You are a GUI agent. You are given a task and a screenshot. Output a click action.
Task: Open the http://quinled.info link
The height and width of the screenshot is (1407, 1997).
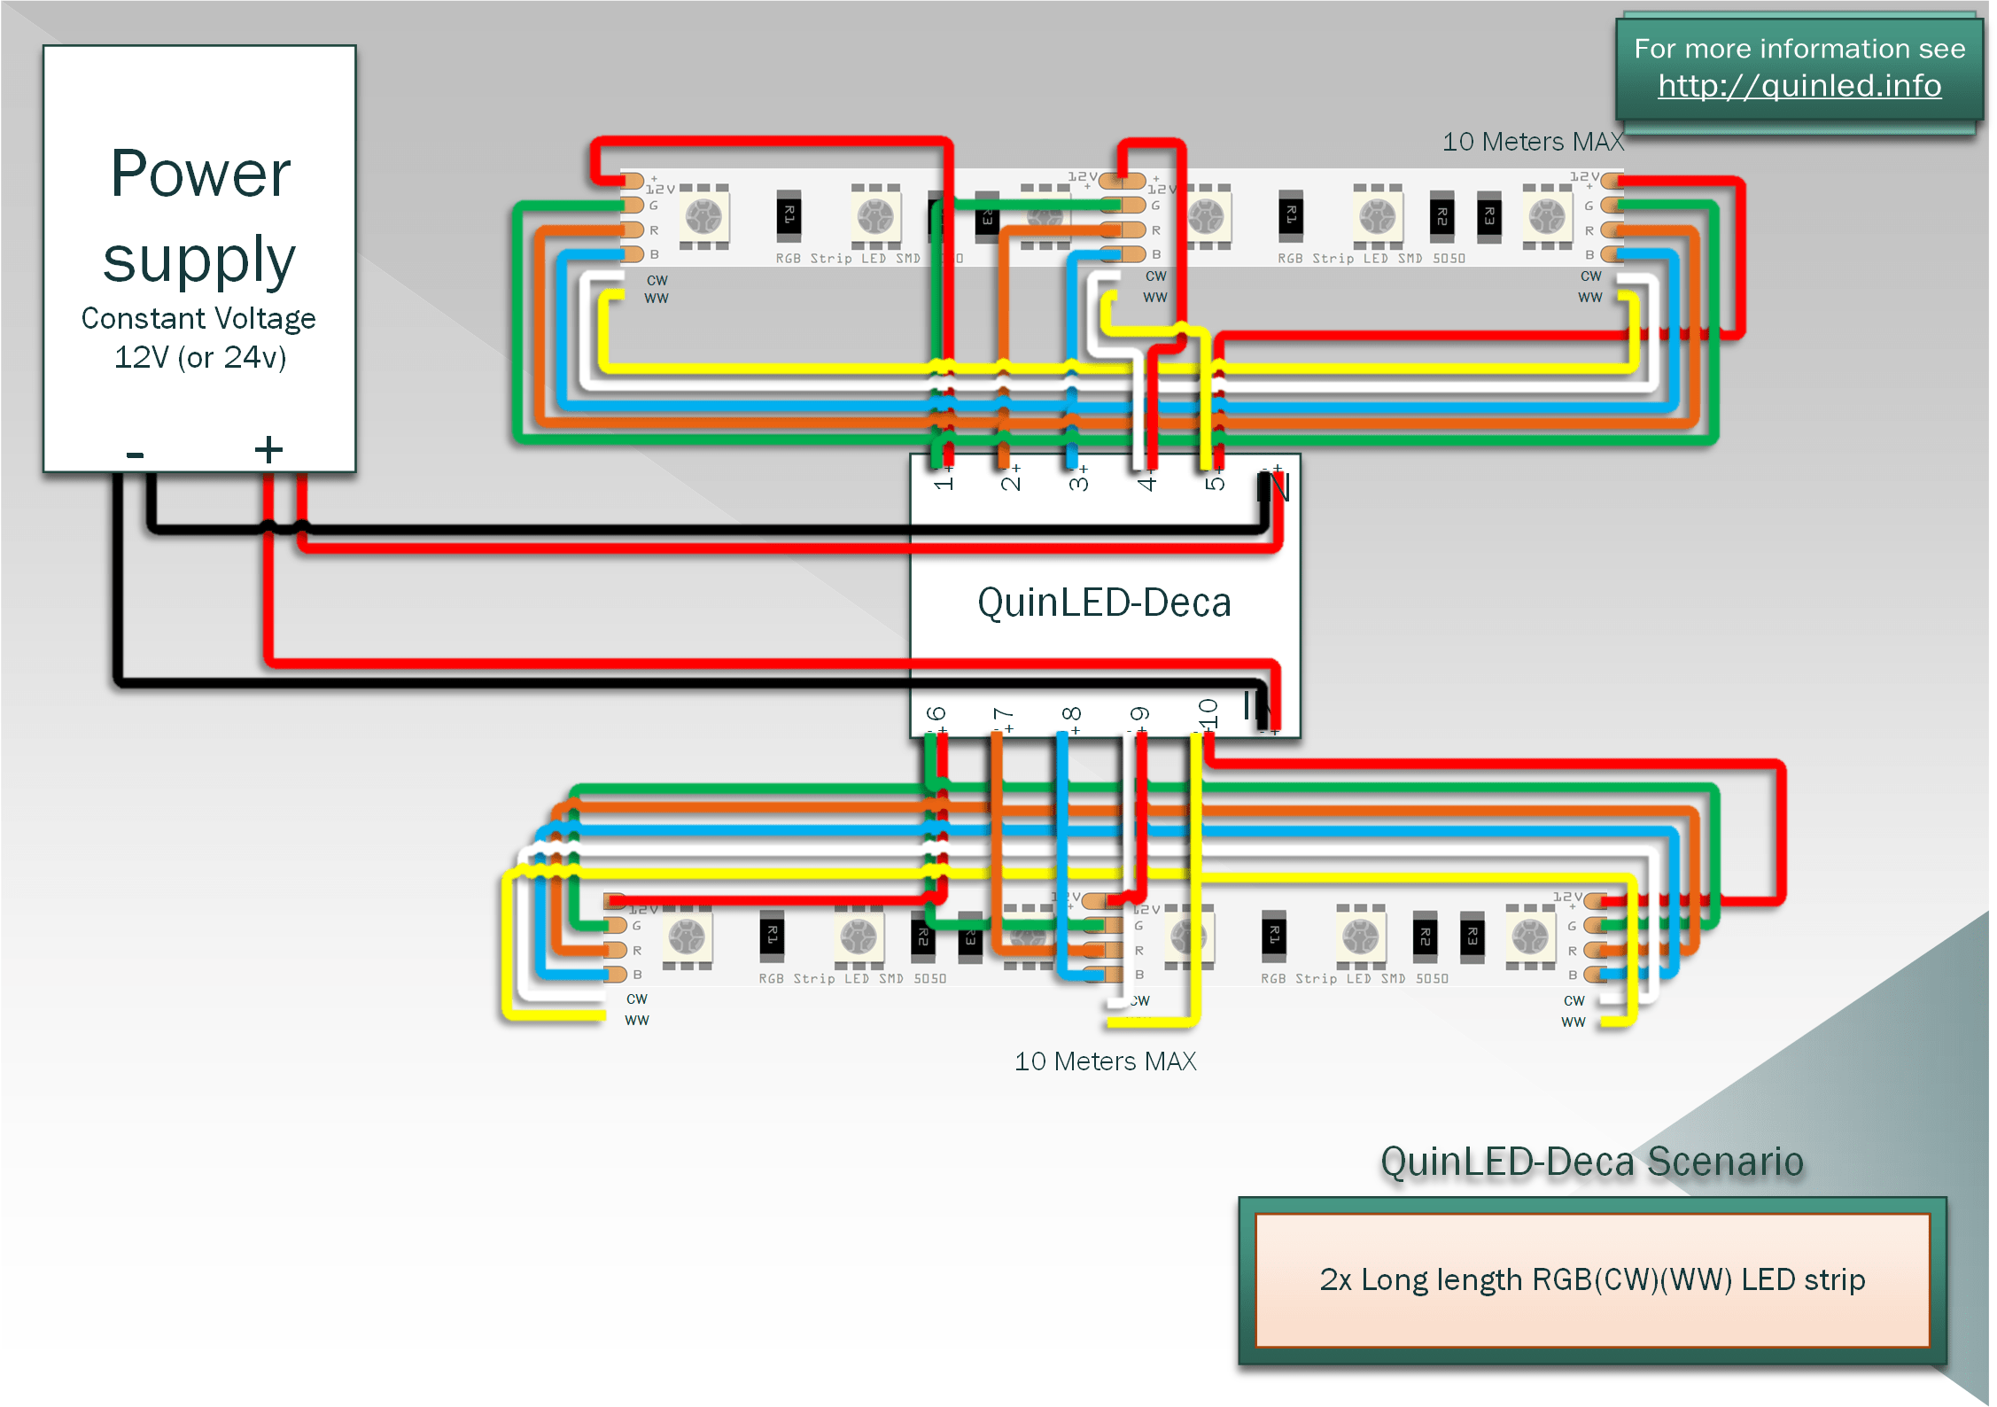tap(1799, 86)
